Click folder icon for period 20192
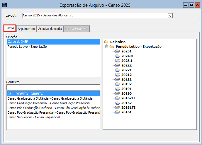 (118, 84)
